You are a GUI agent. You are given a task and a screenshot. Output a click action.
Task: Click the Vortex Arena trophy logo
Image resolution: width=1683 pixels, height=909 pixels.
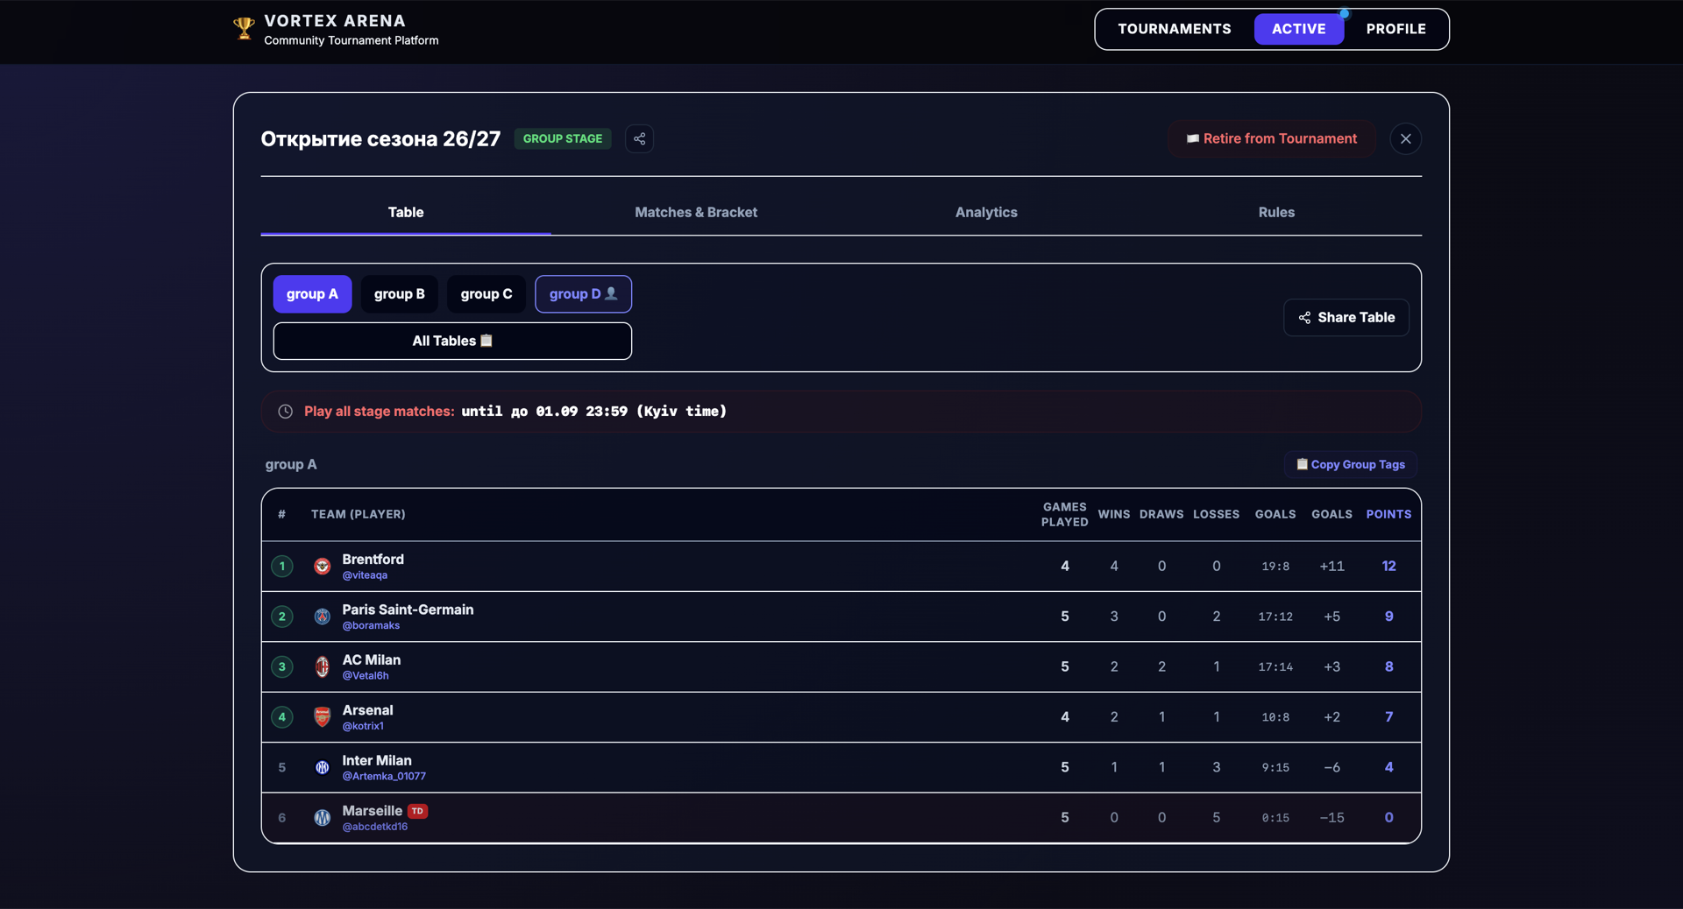click(x=244, y=29)
